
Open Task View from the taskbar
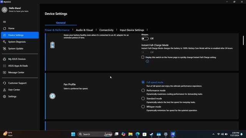pos(116,134)
